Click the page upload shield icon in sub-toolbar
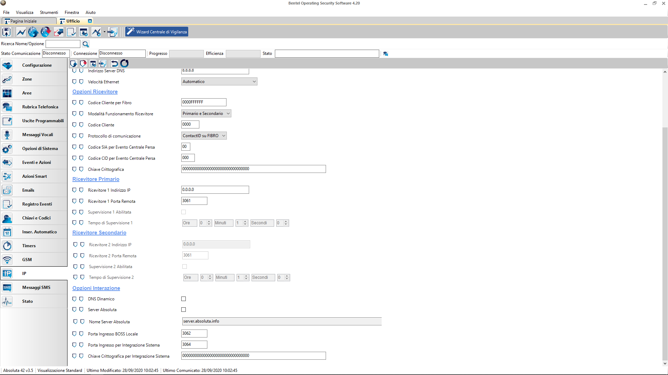This screenshot has height=375, width=668. [73, 63]
